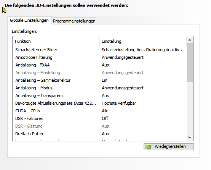Click the Wiederherstellen button
The height and width of the screenshot is (170, 211).
point(169,146)
